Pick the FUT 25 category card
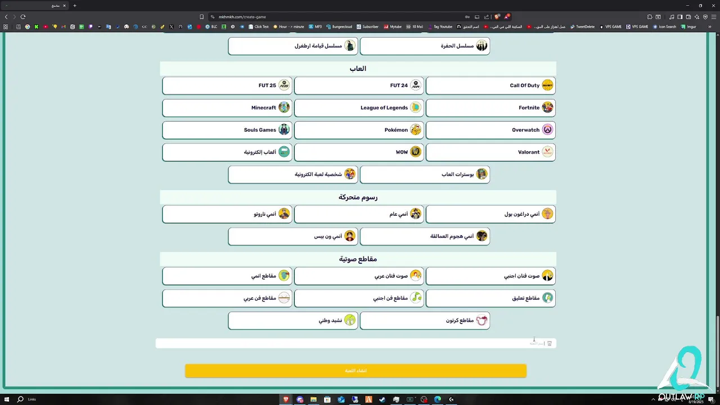 [x=227, y=85]
